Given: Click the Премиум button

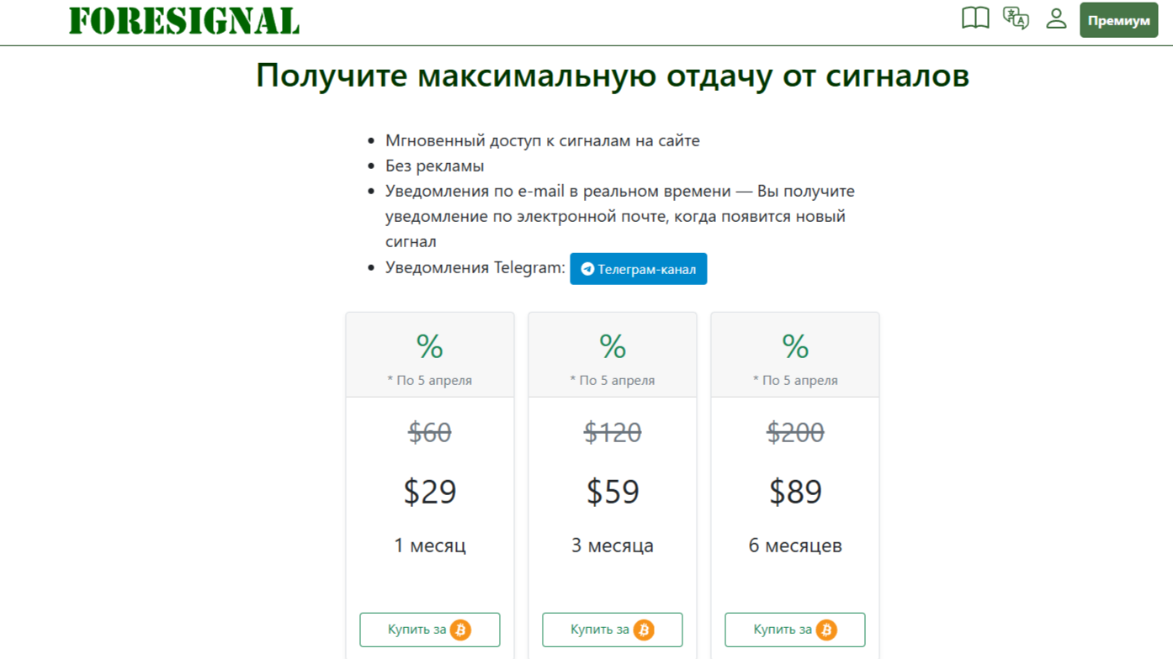Looking at the screenshot, I should pos(1118,21).
